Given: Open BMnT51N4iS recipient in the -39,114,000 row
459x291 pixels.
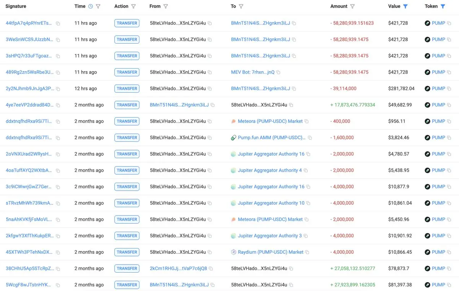Looking at the screenshot, I should (x=260, y=88).
